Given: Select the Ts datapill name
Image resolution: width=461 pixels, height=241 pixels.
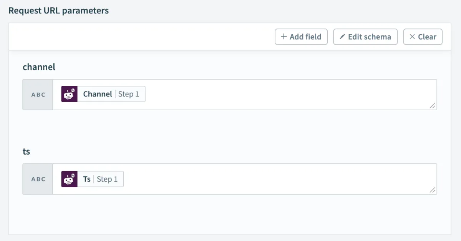Looking at the screenshot, I should point(87,179).
